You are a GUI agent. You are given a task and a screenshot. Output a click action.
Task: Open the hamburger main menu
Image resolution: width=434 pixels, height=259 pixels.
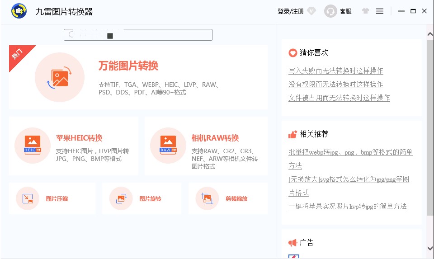pos(380,11)
